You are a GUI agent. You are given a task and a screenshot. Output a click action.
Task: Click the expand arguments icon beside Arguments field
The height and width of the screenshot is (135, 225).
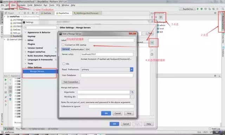click(132, 92)
